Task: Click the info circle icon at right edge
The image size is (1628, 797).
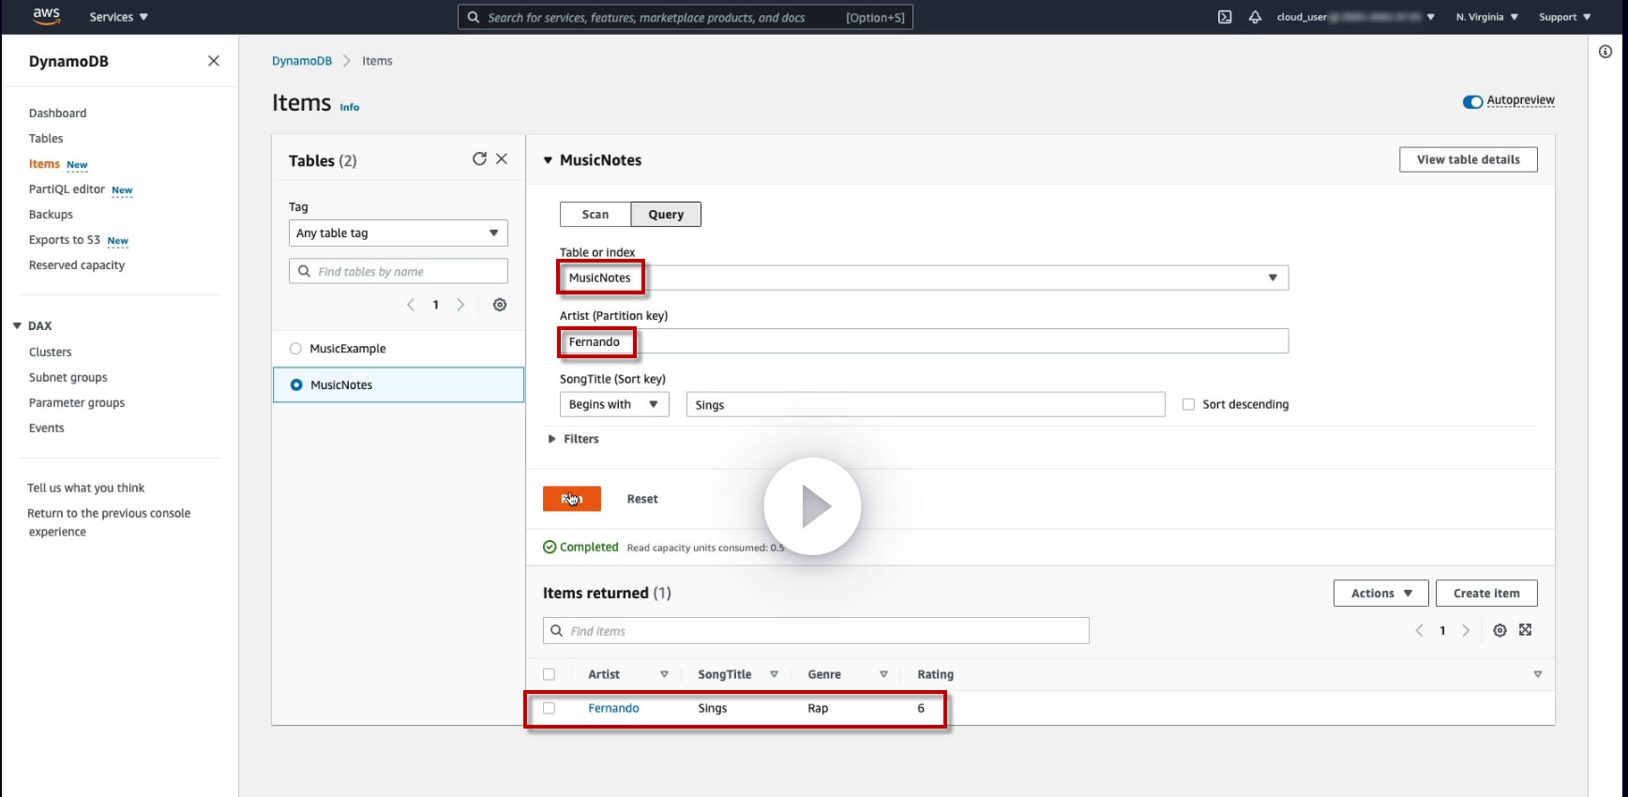Action: pos(1605,53)
